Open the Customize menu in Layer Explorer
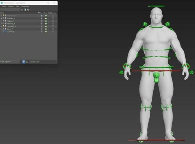Image resolution: width=195 pixels, height=144 pixels. (25, 7)
